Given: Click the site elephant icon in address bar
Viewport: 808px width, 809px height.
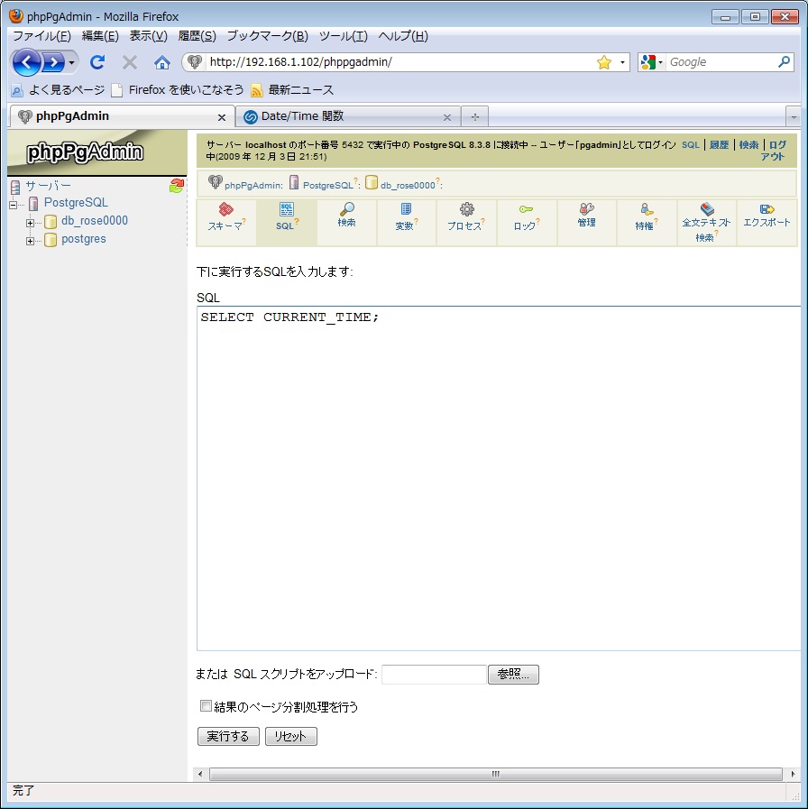Looking at the screenshot, I should coord(195,62).
